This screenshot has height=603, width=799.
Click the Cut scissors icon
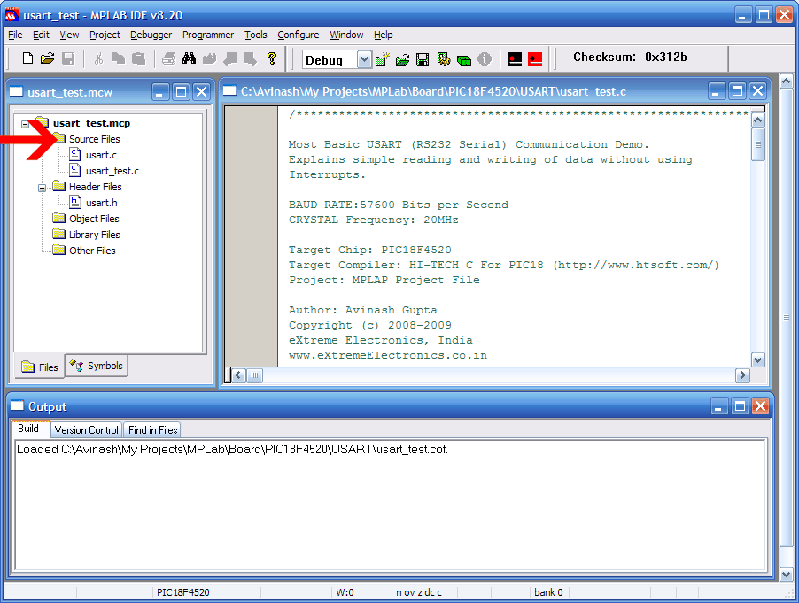pyautogui.click(x=98, y=58)
